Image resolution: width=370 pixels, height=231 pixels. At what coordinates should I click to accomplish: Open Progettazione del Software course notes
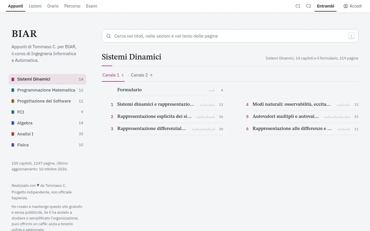[47, 101]
